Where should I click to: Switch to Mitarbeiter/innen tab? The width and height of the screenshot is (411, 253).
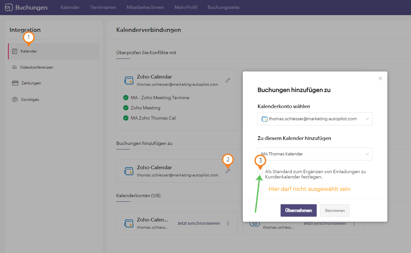[x=145, y=7]
